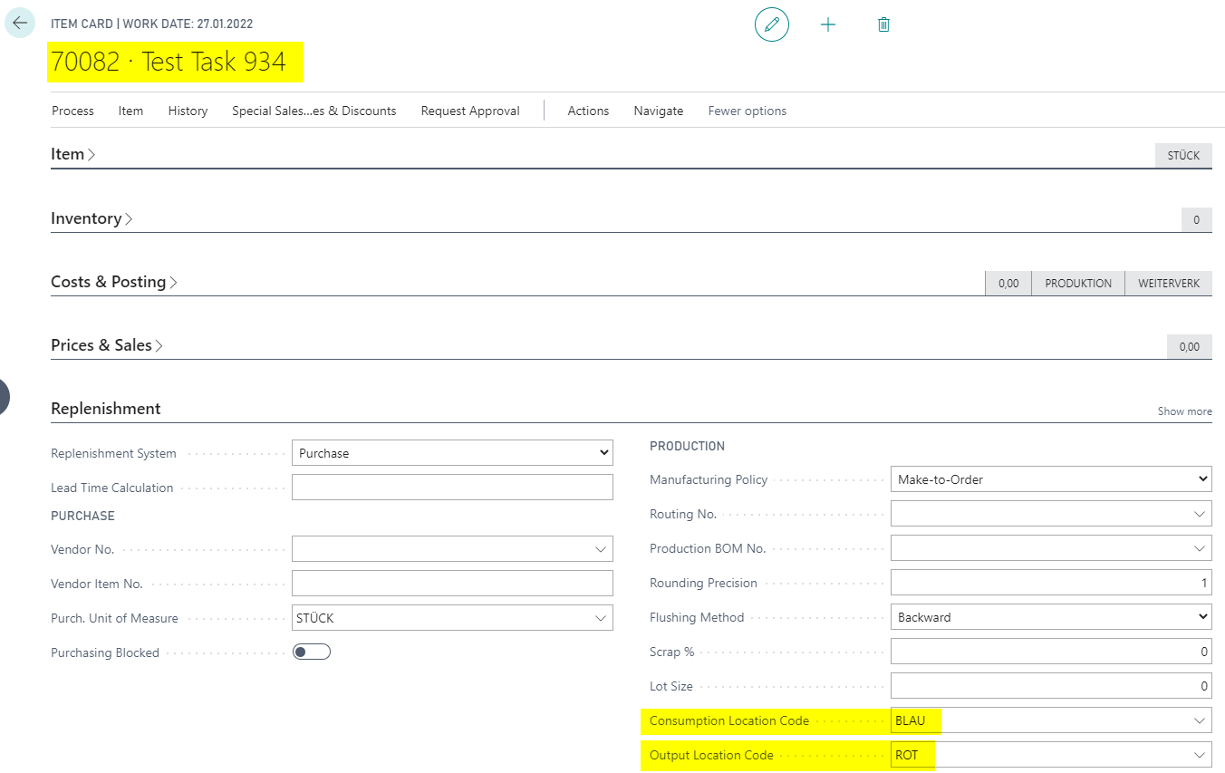This screenshot has width=1225, height=773.
Task: Click the pencil edit icon
Action: point(772,24)
